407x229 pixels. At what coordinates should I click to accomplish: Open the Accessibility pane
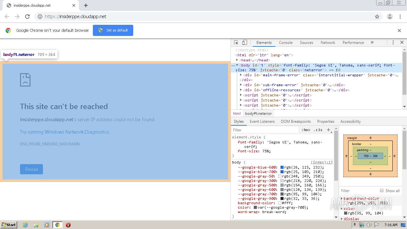350,121
